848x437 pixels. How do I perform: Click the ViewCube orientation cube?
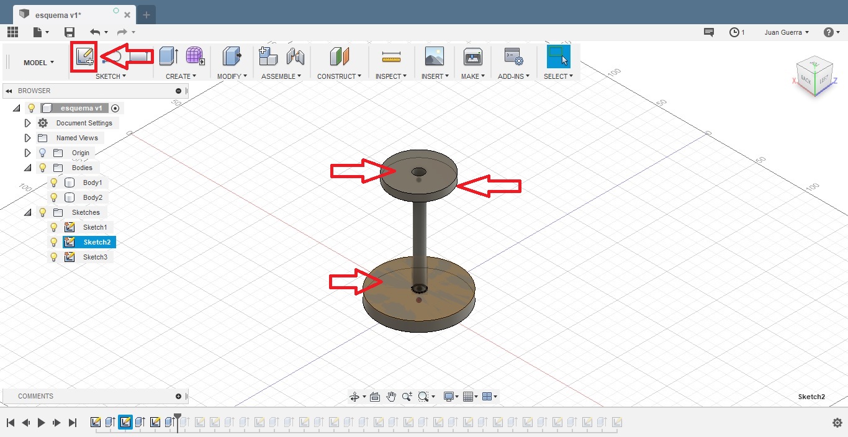pyautogui.click(x=813, y=77)
